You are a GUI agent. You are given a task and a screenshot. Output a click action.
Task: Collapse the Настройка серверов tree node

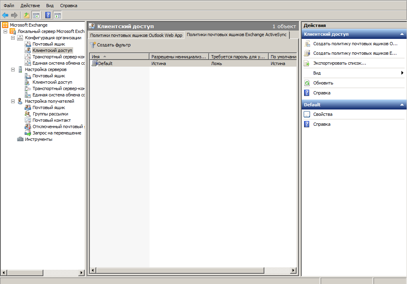[13, 69]
